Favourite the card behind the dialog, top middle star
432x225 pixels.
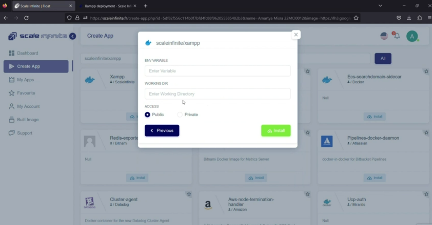point(307,72)
